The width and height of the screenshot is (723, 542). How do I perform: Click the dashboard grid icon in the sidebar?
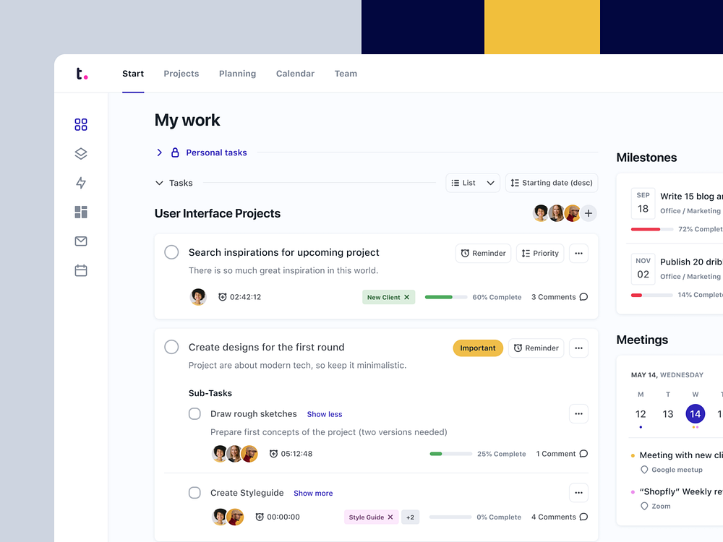click(x=80, y=124)
